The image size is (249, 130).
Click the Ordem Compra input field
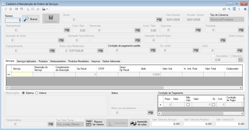tap(236, 40)
